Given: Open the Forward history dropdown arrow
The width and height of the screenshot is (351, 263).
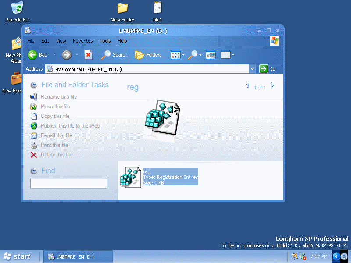Looking at the screenshot, I should (x=77, y=54).
